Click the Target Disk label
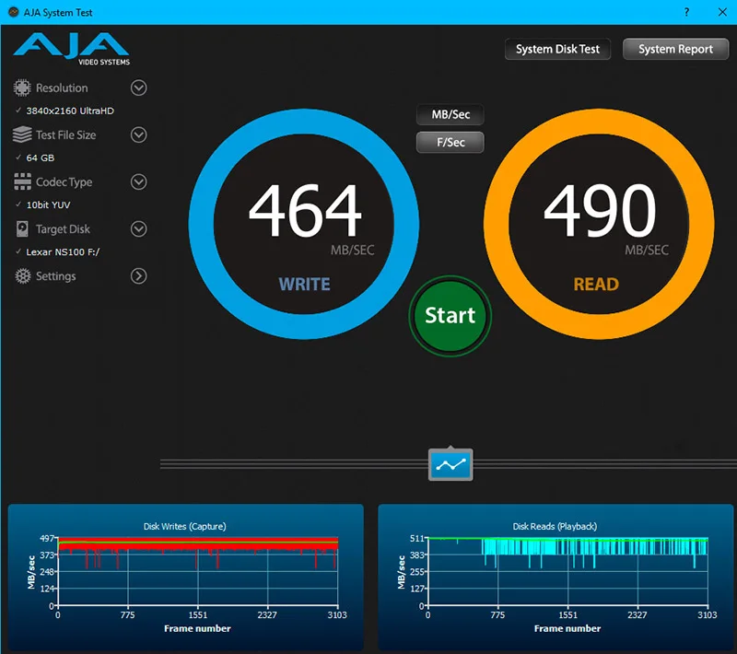737x654 pixels. point(63,229)
